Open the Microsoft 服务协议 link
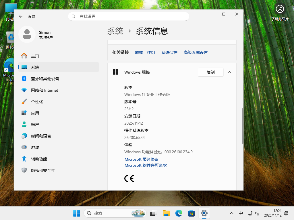Screen dimensions: 294x220 tap(142, 159)
